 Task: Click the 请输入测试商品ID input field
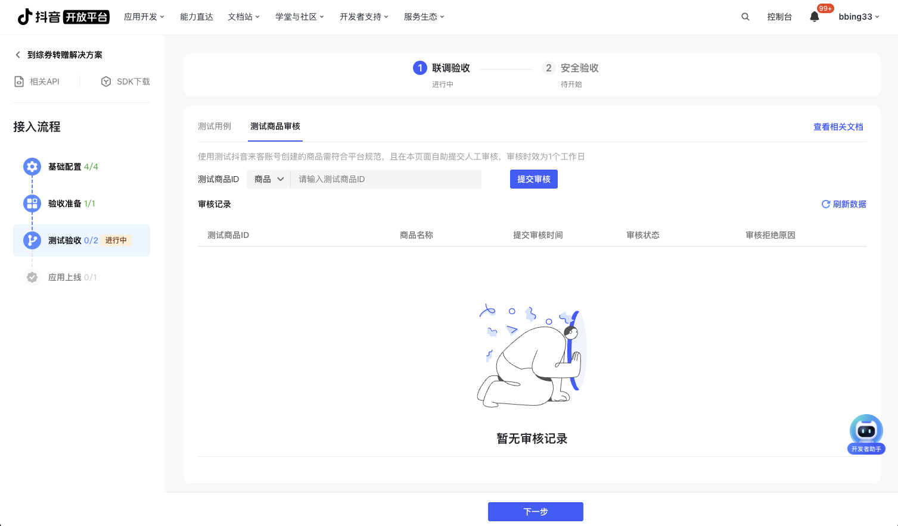(386, 179)
